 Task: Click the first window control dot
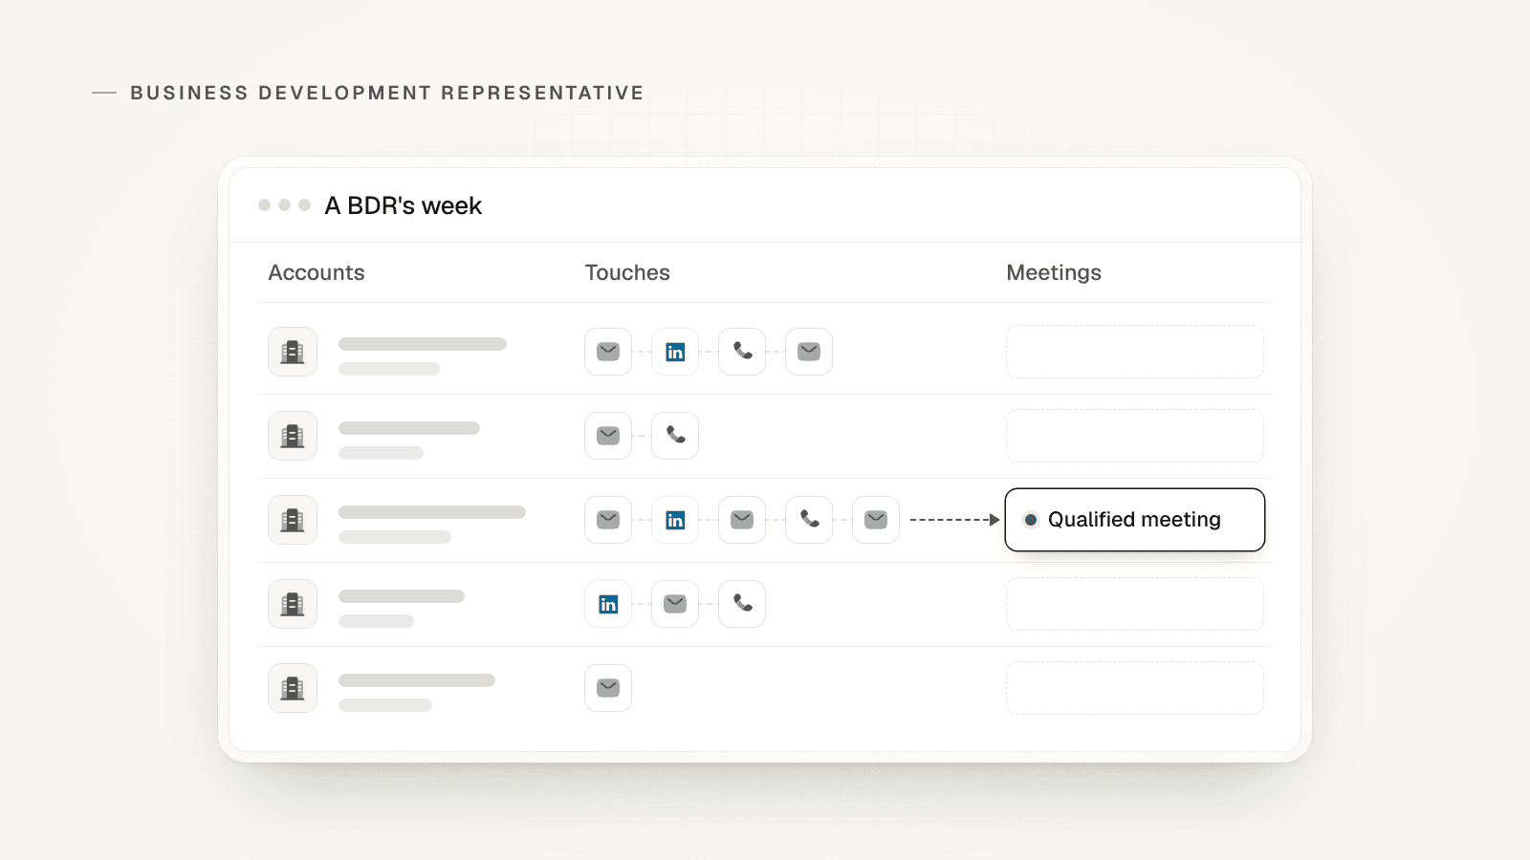click(264, 204)
